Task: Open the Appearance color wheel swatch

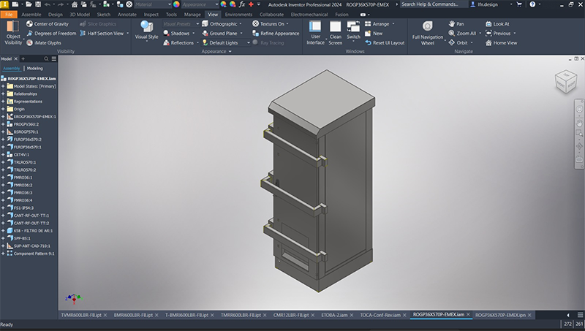Action: point(176,4)
